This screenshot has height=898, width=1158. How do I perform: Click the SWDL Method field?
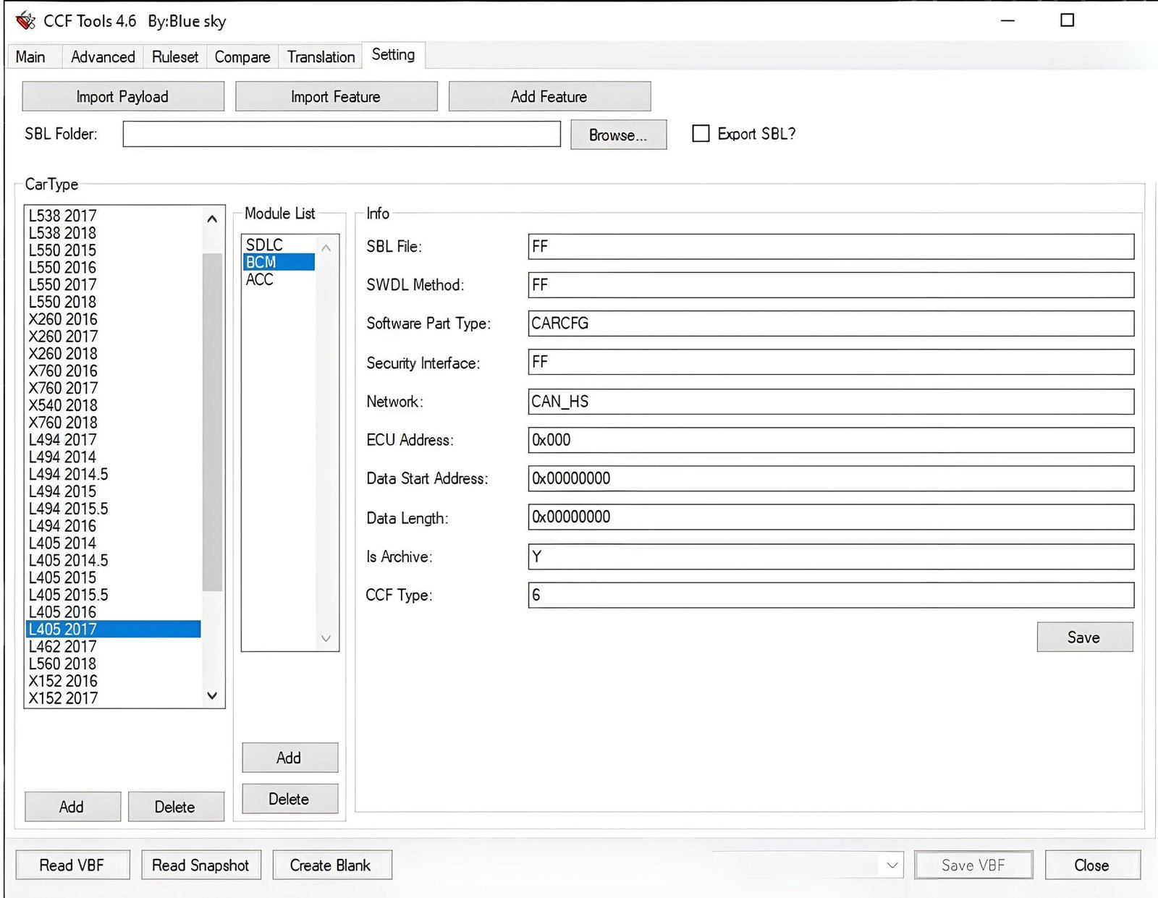(x=831, y=285)
